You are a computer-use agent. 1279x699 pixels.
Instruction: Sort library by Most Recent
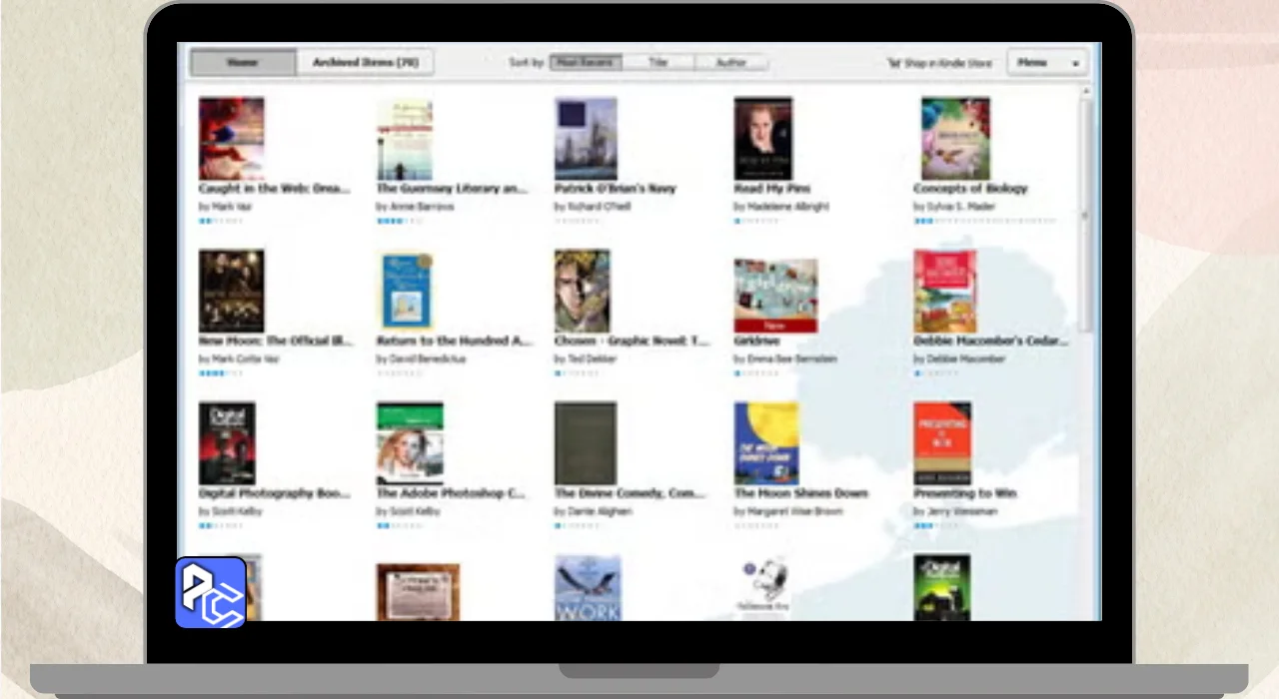(x=586, y=62)
